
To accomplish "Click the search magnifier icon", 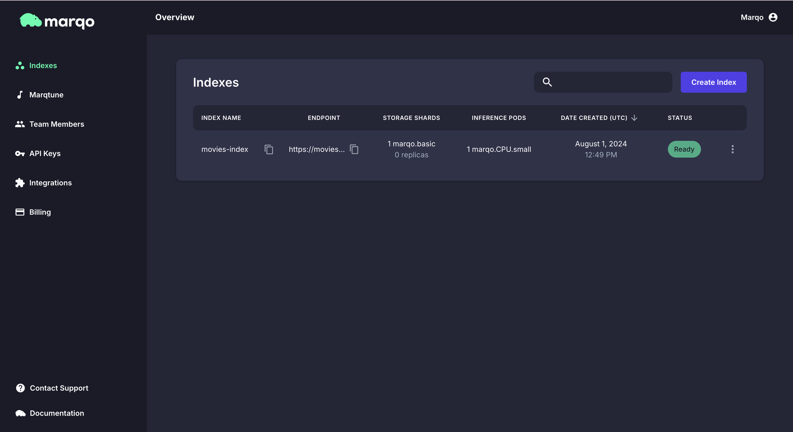I will tap(547, 82).
